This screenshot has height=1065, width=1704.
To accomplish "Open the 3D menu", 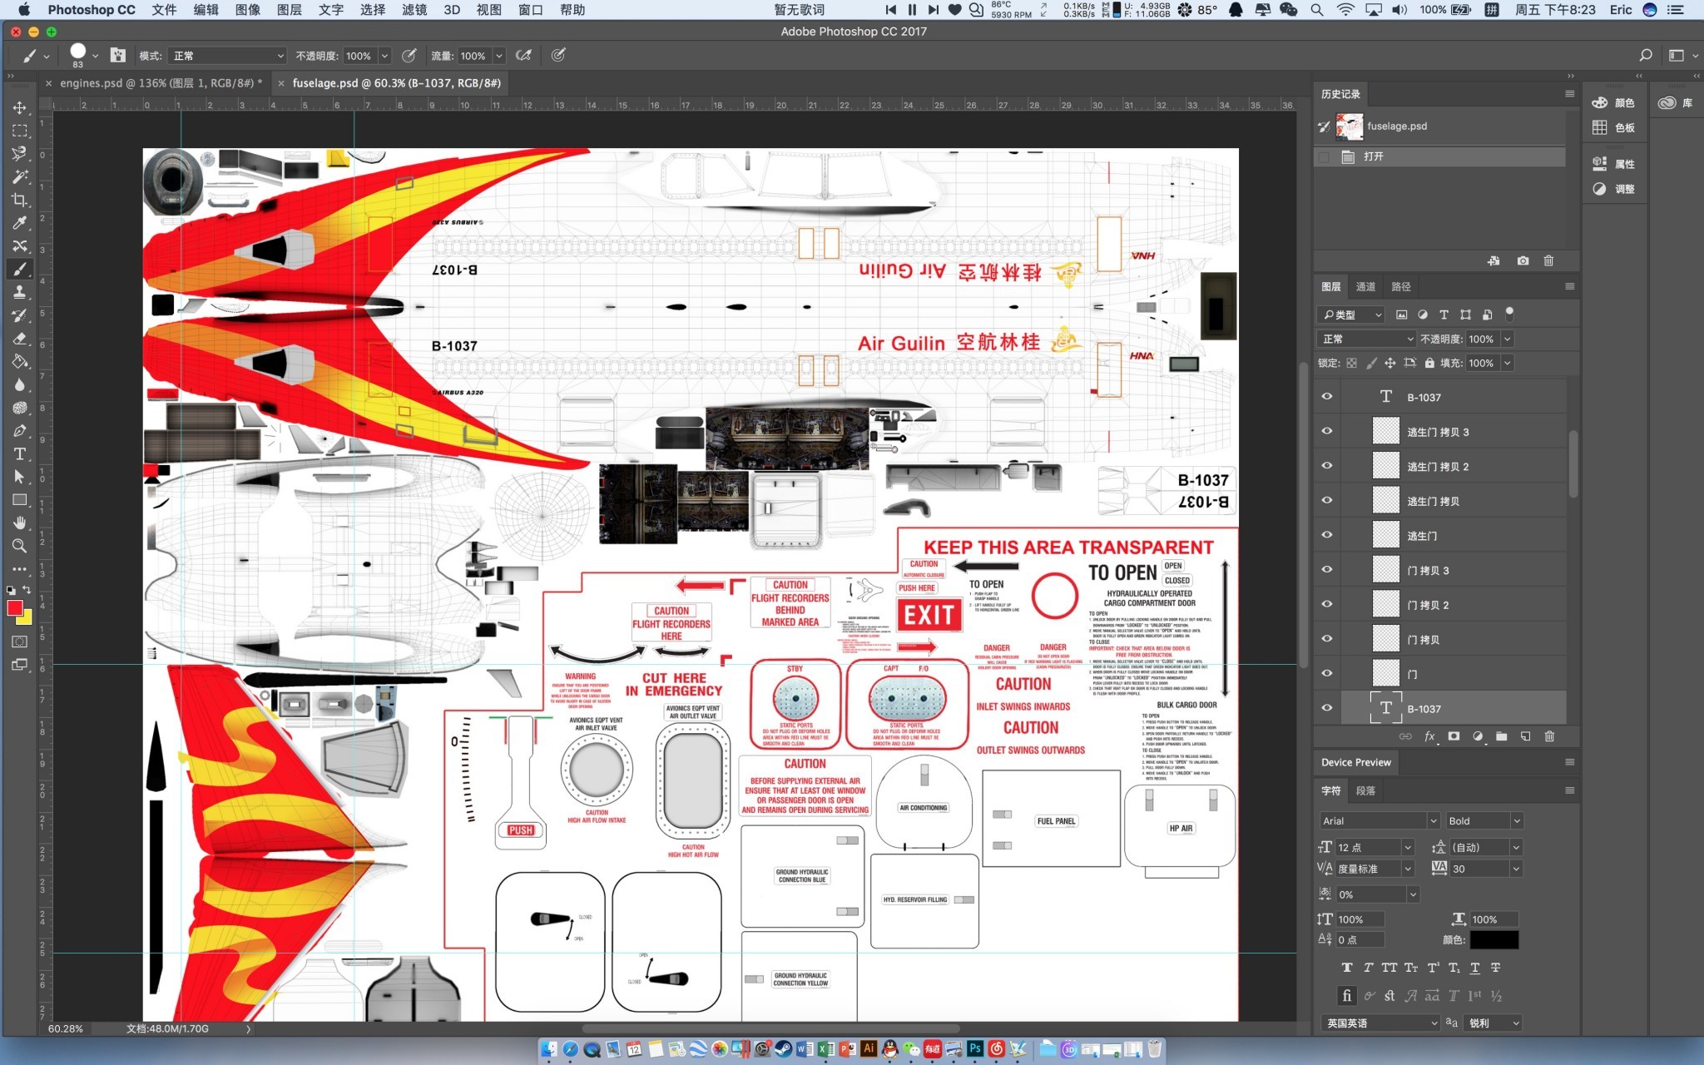I will (x=452, y=10).
